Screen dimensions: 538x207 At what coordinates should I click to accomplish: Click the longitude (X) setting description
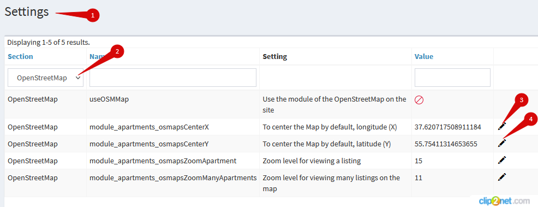pos(330,127)
